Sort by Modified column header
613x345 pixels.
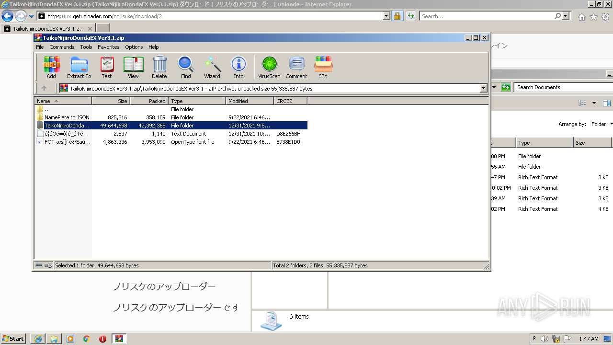click(x=250, y=101)
